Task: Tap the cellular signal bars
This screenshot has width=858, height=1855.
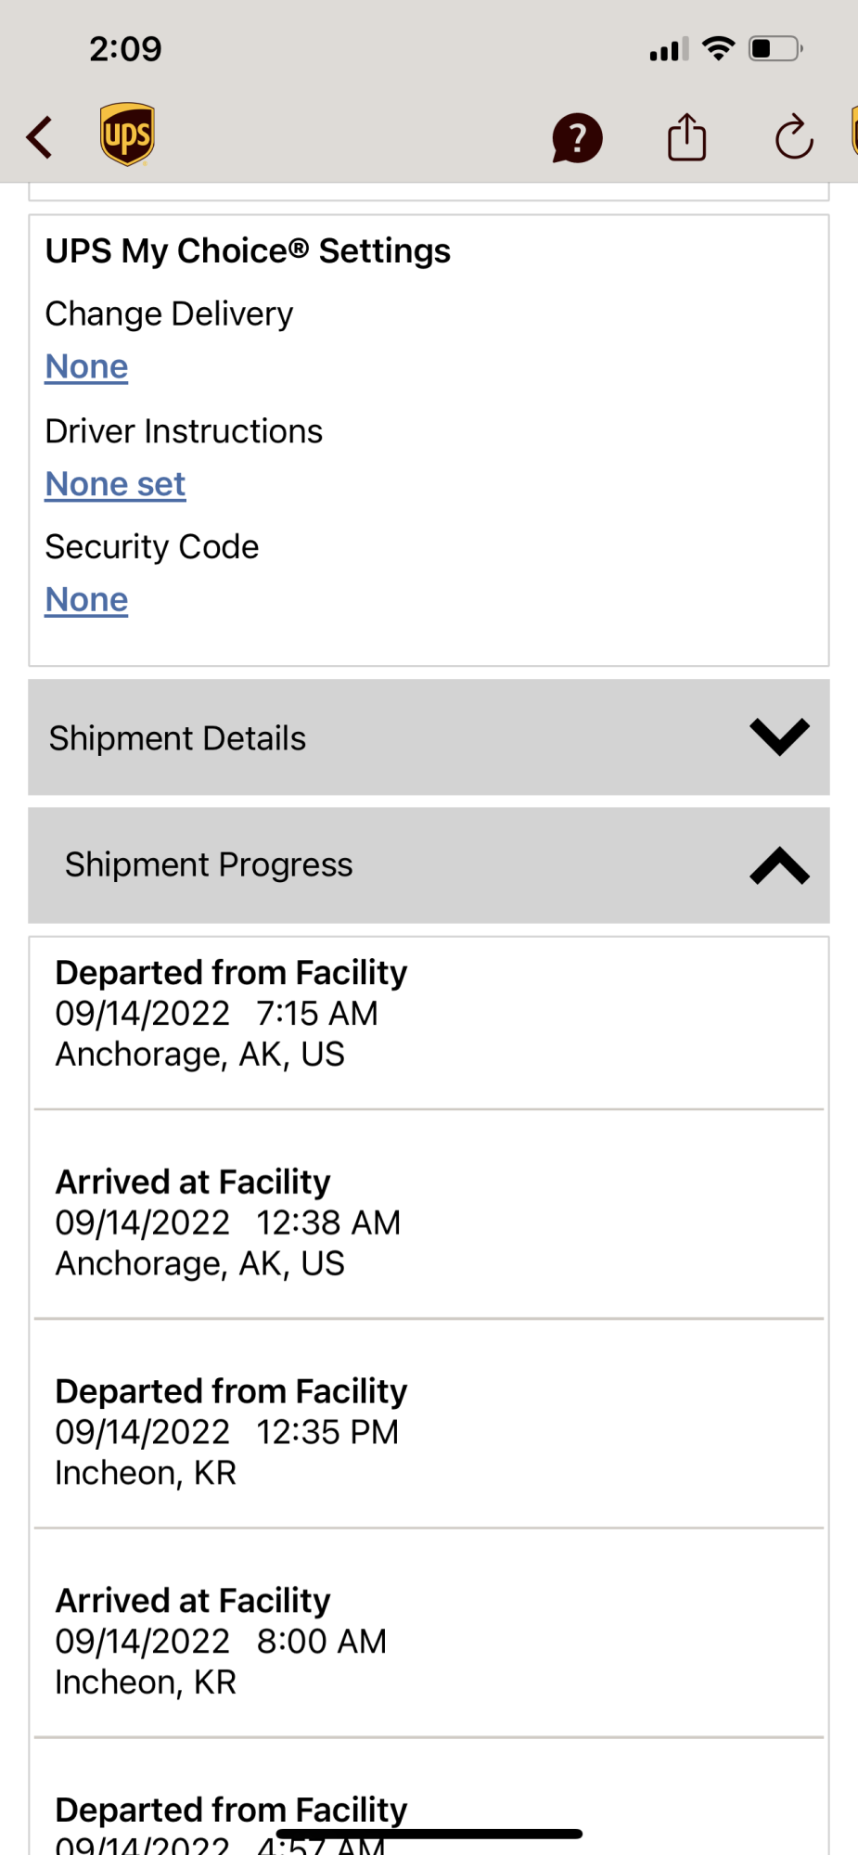Action: [x=669, y=49]
